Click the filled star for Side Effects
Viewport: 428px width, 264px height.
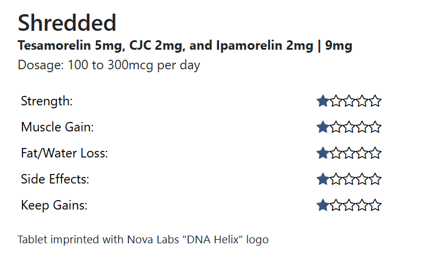click(323, 179)
